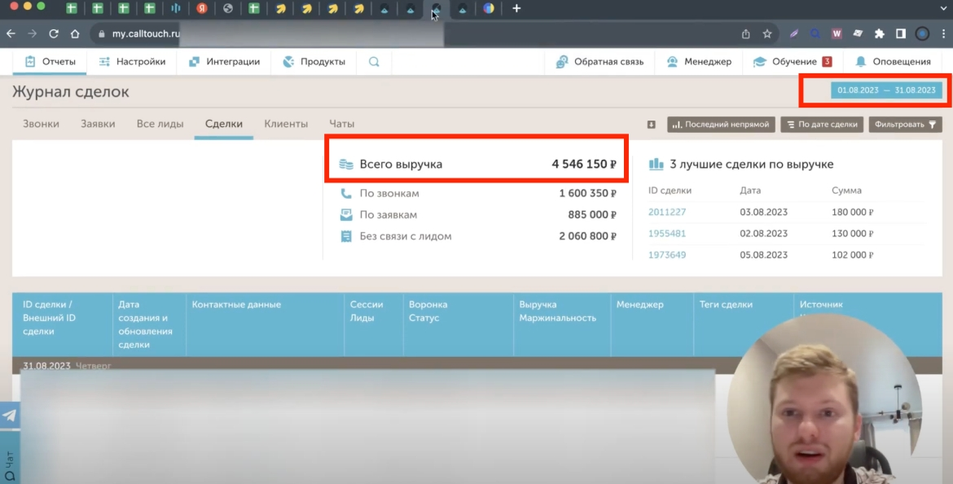953x484 pixels.
Task: Open the Интеграции menu
Action: pos(224,61)
